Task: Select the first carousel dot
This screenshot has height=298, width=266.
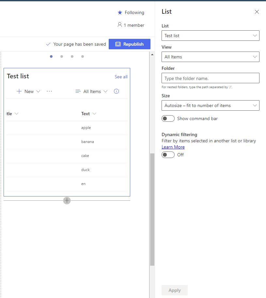Action: pos(51,56)
